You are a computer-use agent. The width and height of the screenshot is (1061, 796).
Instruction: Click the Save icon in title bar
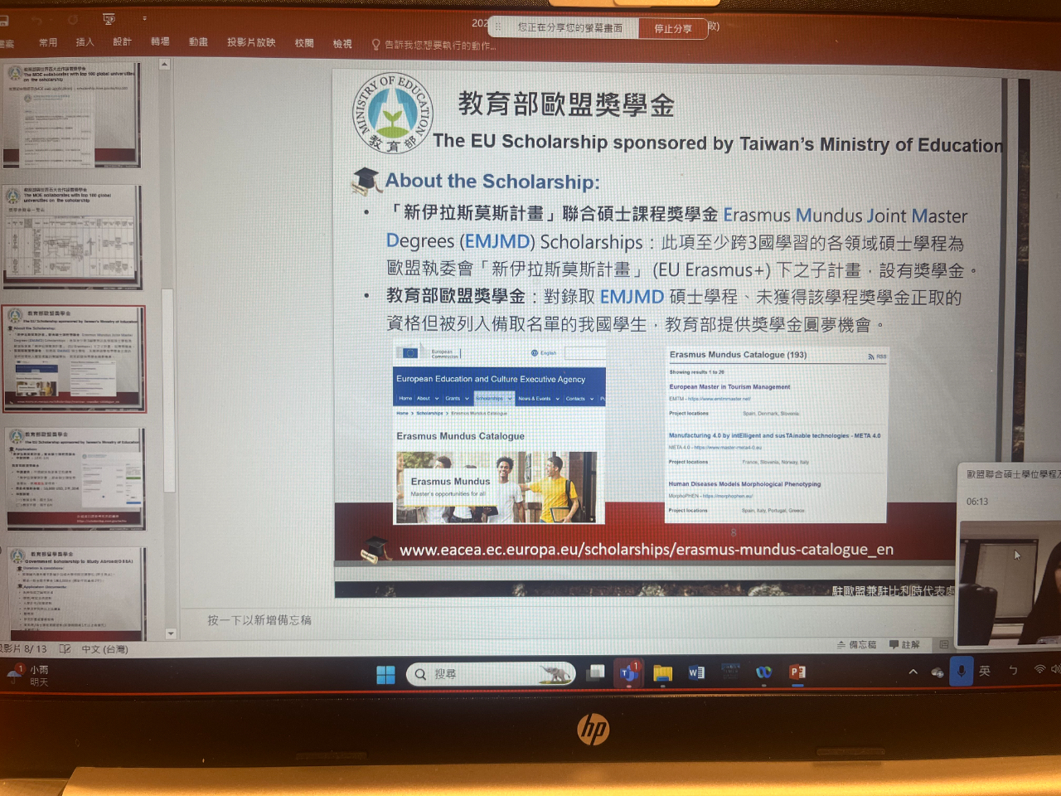tap(4, 21)
